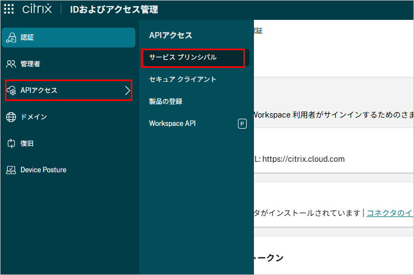Viewport: 414px width, 275px height.
Task: Go to ドメイン section
Action: point(68,117)
